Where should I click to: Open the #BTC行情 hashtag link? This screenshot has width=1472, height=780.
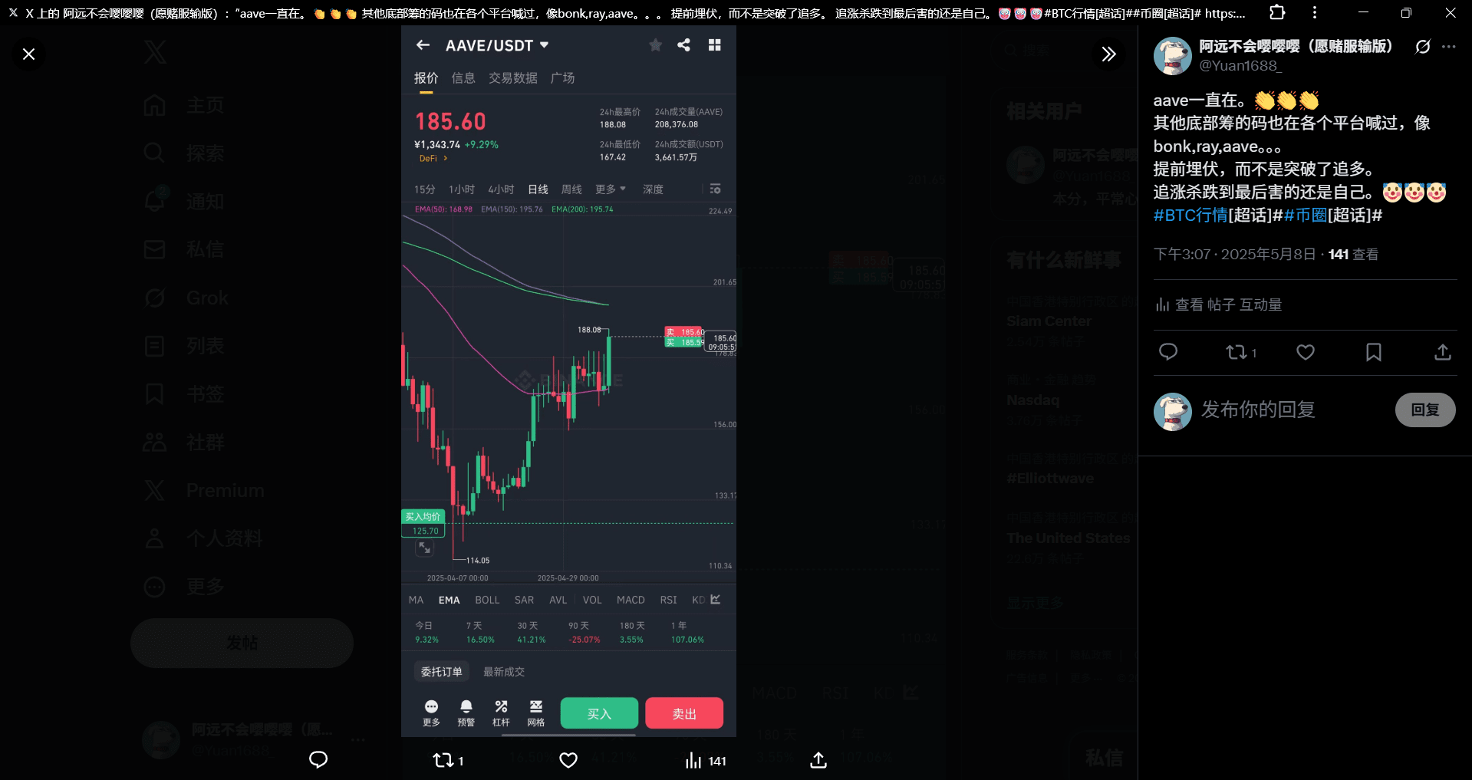[x=1190, y=216]
